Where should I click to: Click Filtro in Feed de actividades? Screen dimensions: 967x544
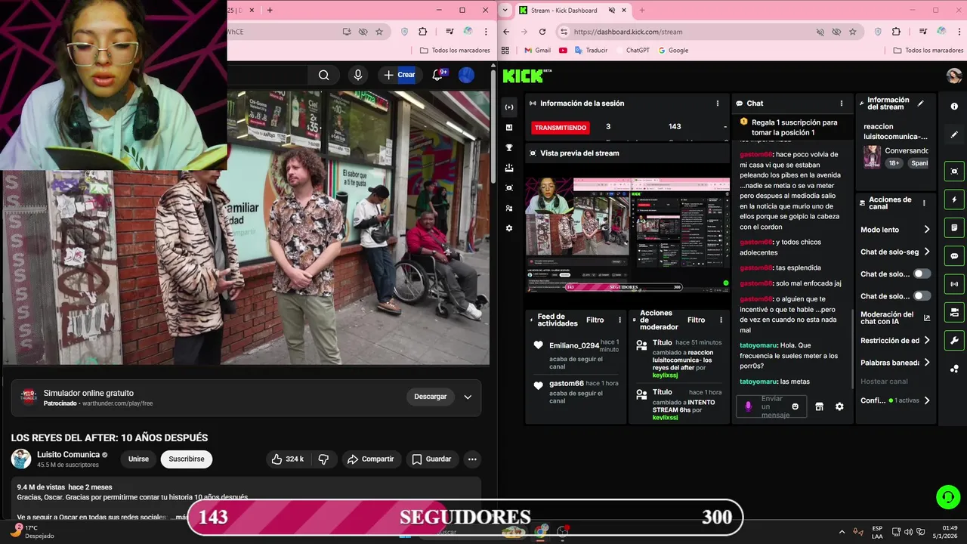click(x=595, y=320)
